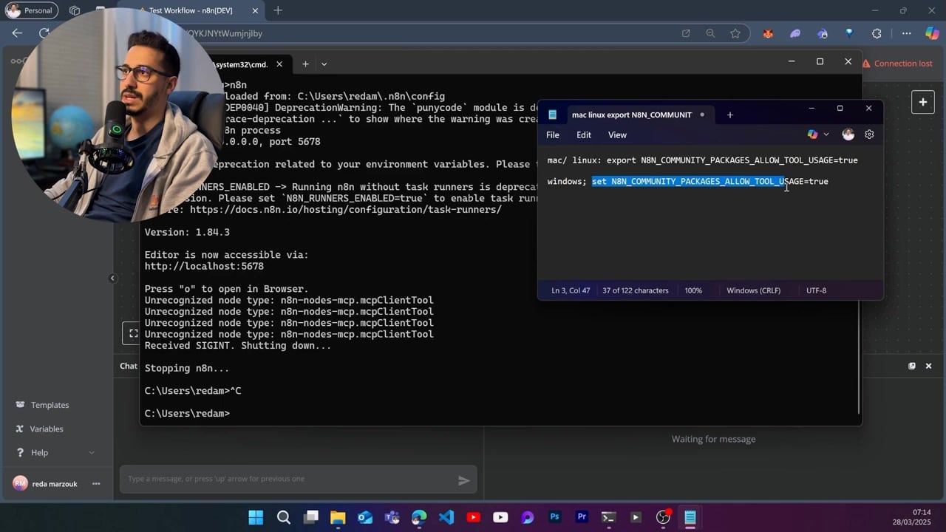Viewport: 946px width, 532px height.
Task: Open the Notepad Edit menu
Action: pyautogui.click(x=584, y=135)
